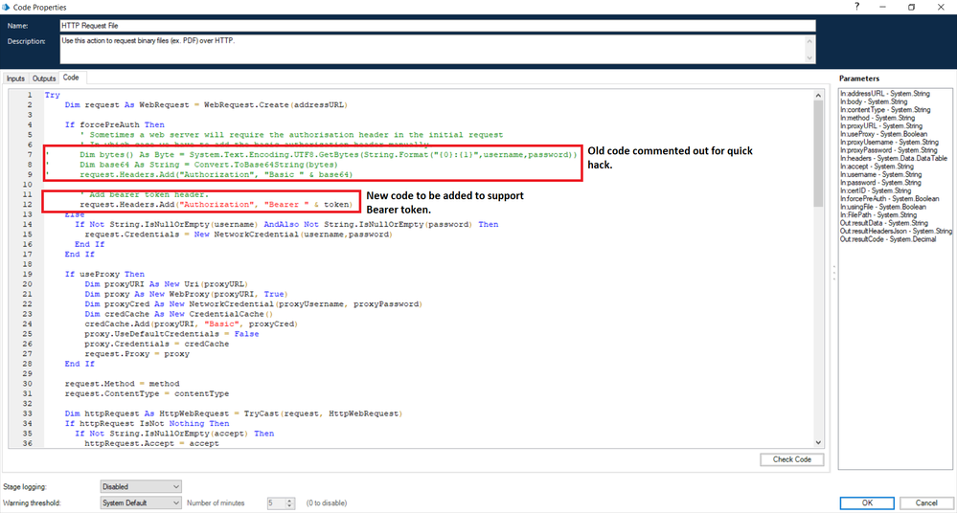Switch to the Inputs tab
The height and width of the screenshot is (513, 957).
pyautogui.click(x=15, y=78)
